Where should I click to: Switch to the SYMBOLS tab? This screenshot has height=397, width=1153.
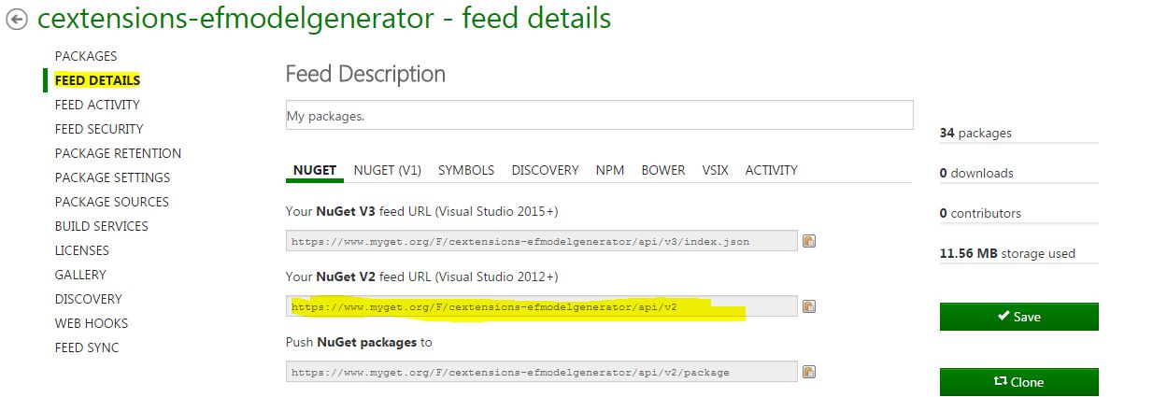(466, 170)
